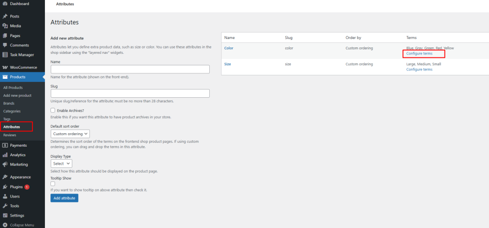Screen dimensions: 489x228
Task: Click the Plugins plug icon
Action: point(5,187)
